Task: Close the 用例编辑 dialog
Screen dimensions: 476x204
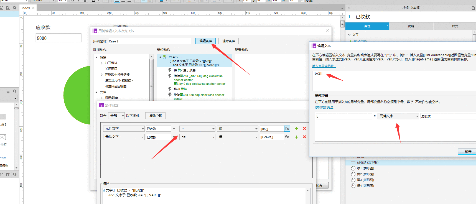Action: [327, 31]
